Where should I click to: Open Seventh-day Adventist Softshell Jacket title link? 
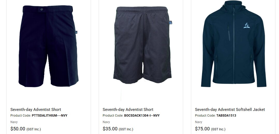click(230, 110)
